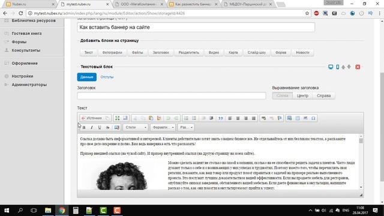The image size is (384, 216).
Task: Open the Раз... font size dropdown
Action: [186, 127]
